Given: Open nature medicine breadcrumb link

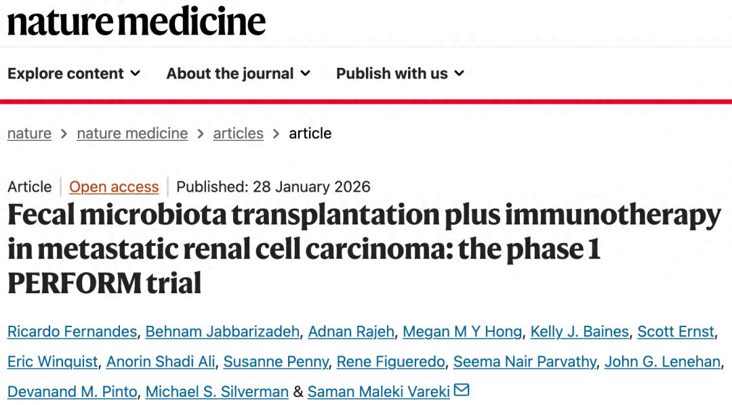Looking at the screenshot, I should tap(132, 133).
